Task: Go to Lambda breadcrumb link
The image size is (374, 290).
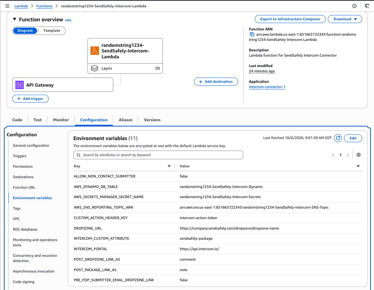Action: click(x=21, y=6)
